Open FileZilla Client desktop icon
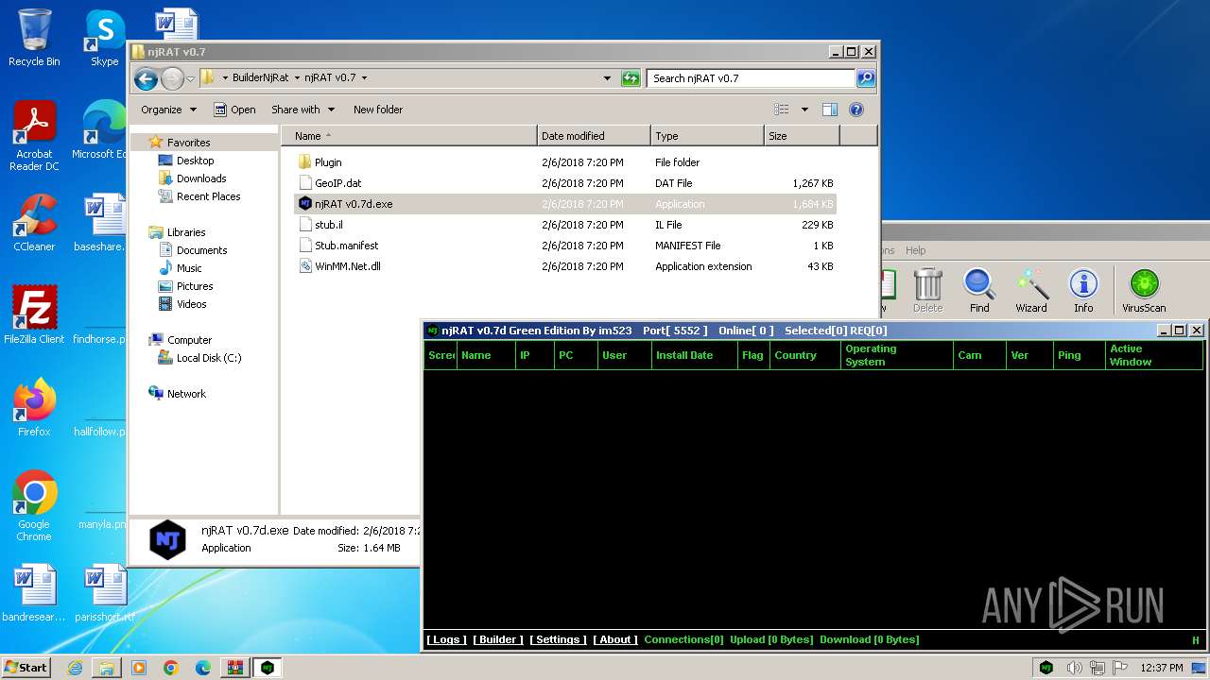 [x=34, y=315]
